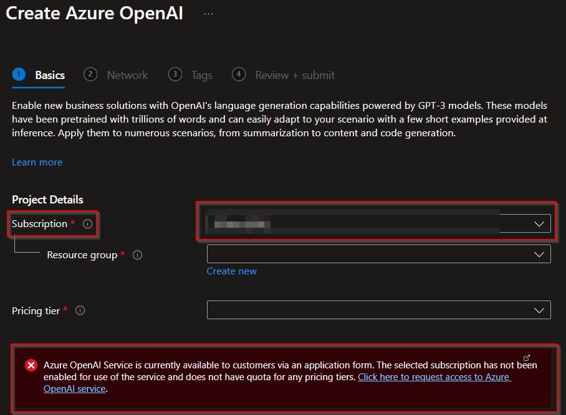Click the Create Azure OpenAI page title
Viewport: 566px width, 415px height.
pos(94,14)
